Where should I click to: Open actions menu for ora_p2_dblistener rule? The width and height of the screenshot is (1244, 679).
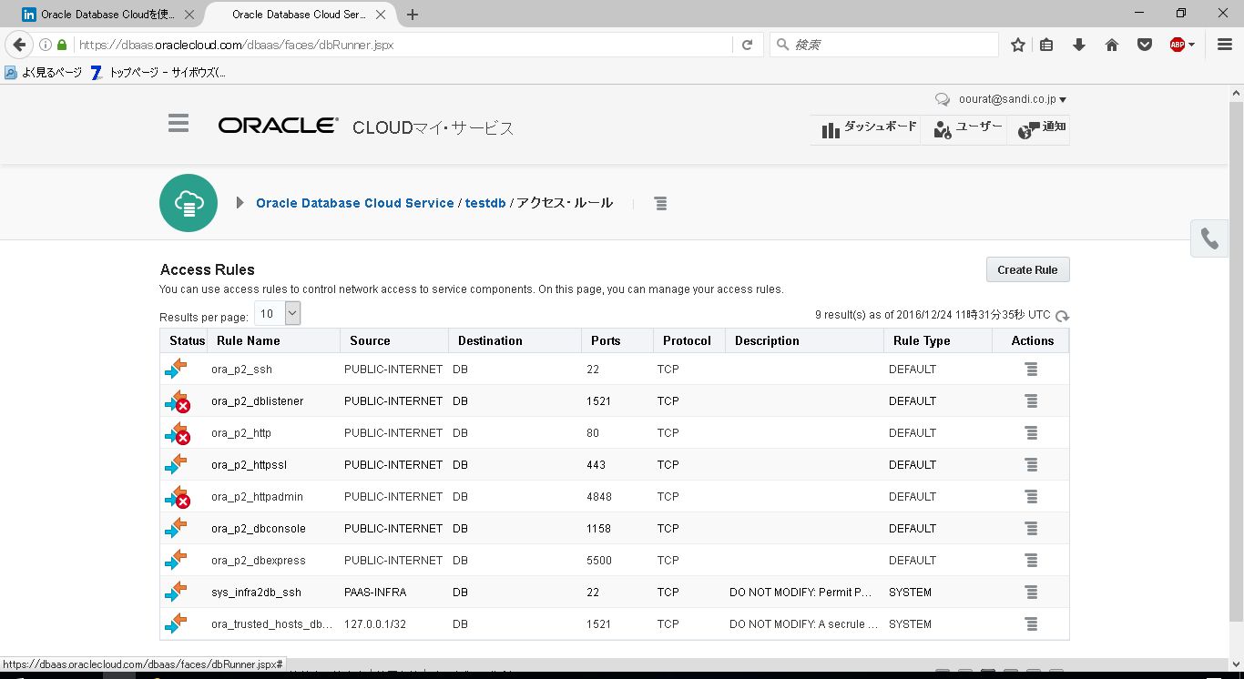[1031, 401]
